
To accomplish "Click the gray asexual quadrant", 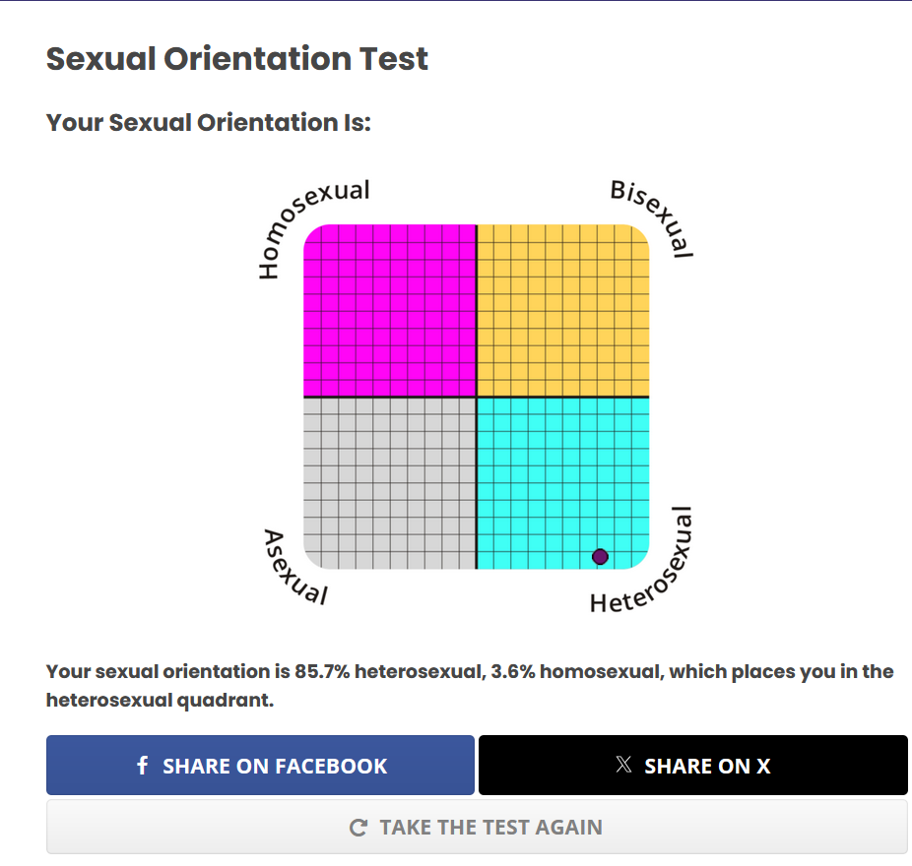I will pyautogui.click(x=390, y=483).
